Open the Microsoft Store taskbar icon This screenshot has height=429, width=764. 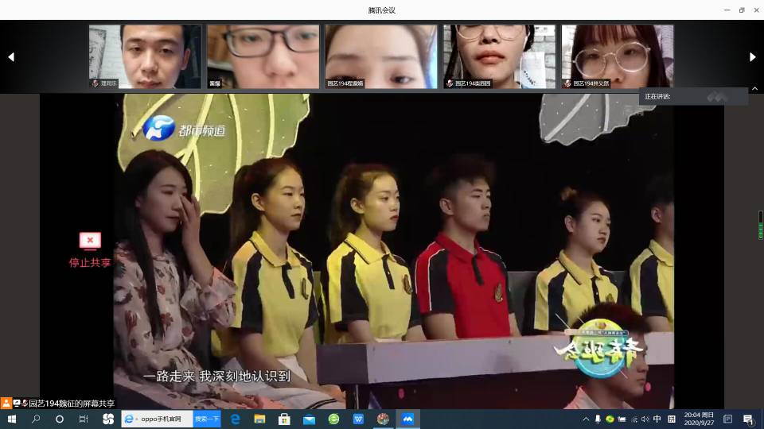pyautogui.click(x=284, y=419)
